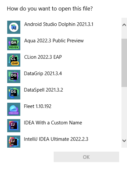The image size is (127, 169).
Task: Choose IntelliJ IDEA Ultimate 2022.2.3 label
Action: (56, 139)
